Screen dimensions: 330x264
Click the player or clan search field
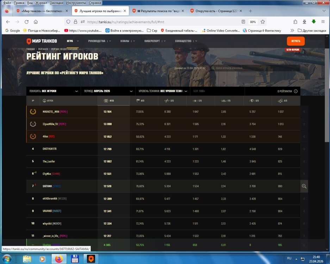pos(255,68)
